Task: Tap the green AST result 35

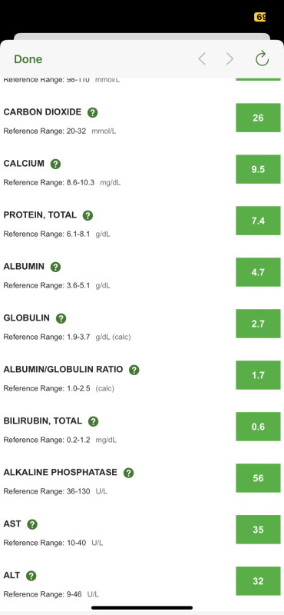Action: [x=258, y=530]
